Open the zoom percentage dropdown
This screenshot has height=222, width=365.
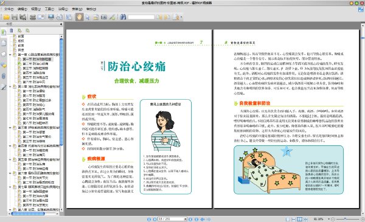(x=328, y=219)
